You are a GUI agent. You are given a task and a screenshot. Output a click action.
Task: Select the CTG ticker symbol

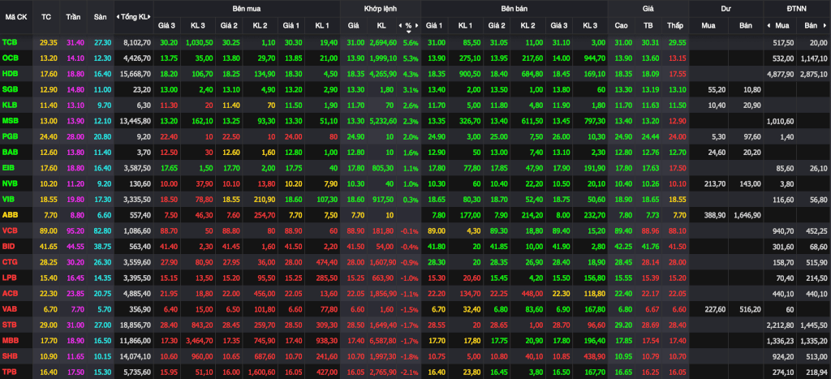[10, 262]
